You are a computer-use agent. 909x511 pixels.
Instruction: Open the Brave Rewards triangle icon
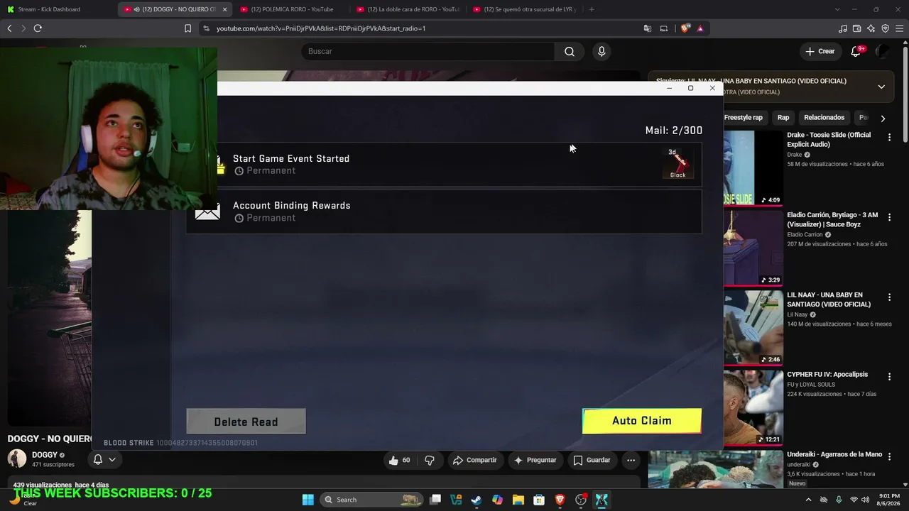[x=700, y=28]
